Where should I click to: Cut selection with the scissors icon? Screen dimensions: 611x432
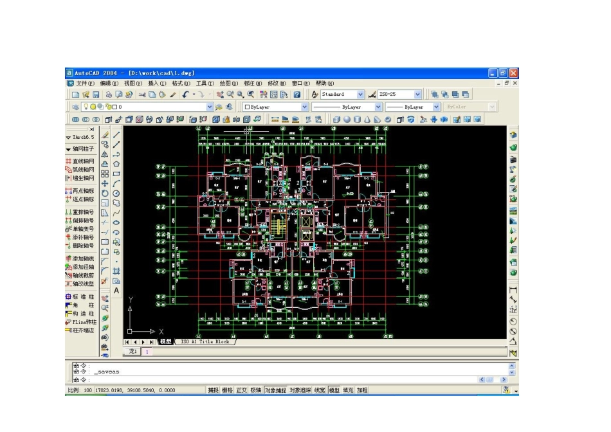(x=142, y=94)
